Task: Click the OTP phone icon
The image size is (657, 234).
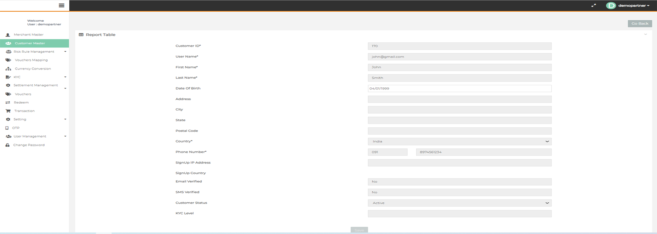Action: [x=7, y=128]
